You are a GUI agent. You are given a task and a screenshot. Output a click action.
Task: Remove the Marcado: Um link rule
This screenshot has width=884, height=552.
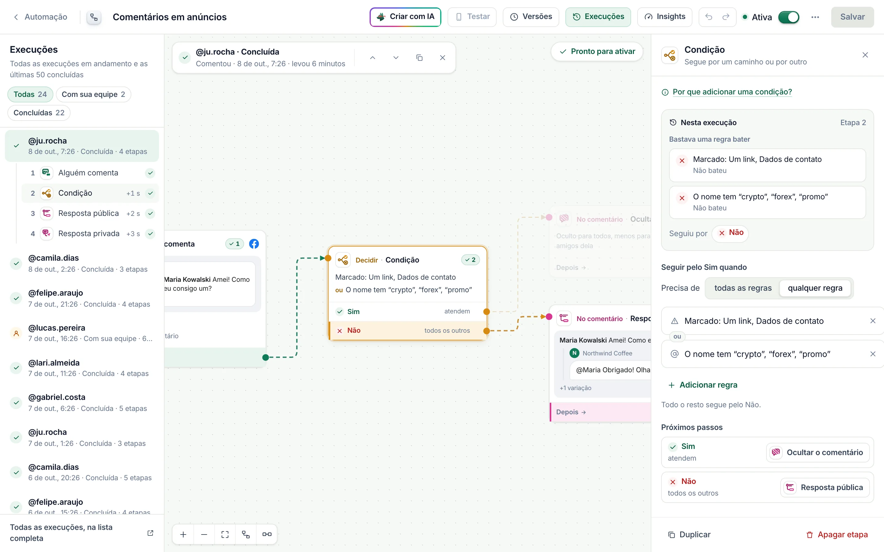point(873,321)
